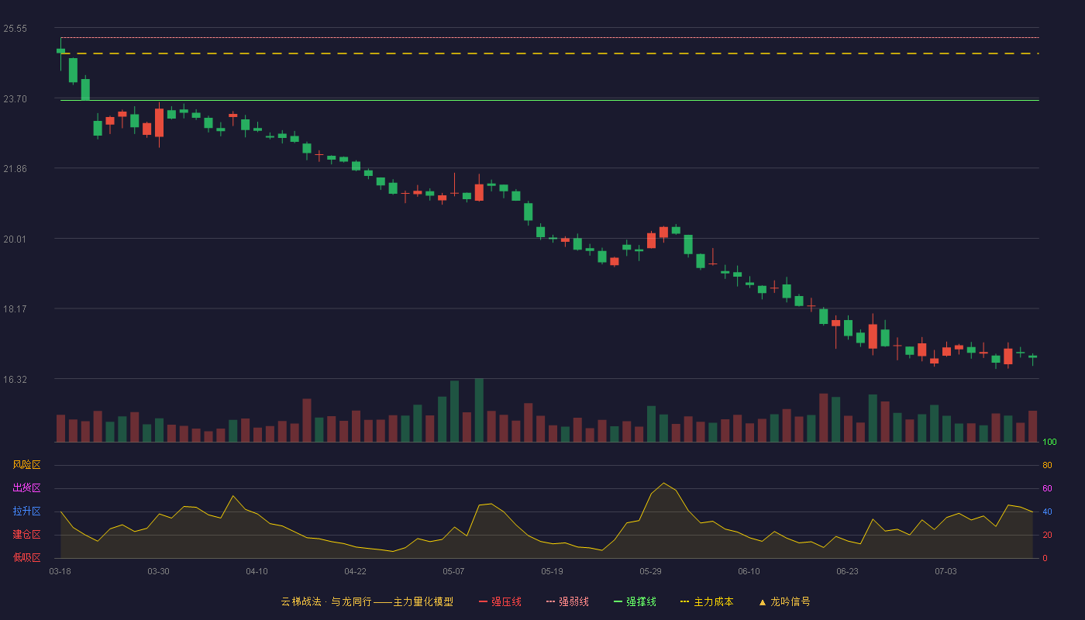The height and width of the screenshot is (620, 1085).
Task: Click the yellow dashed 主力成本 line on chart
Action: (x=549, y=53)
